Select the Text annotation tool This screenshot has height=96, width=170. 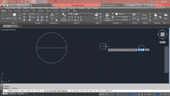[x=52, y=16]
